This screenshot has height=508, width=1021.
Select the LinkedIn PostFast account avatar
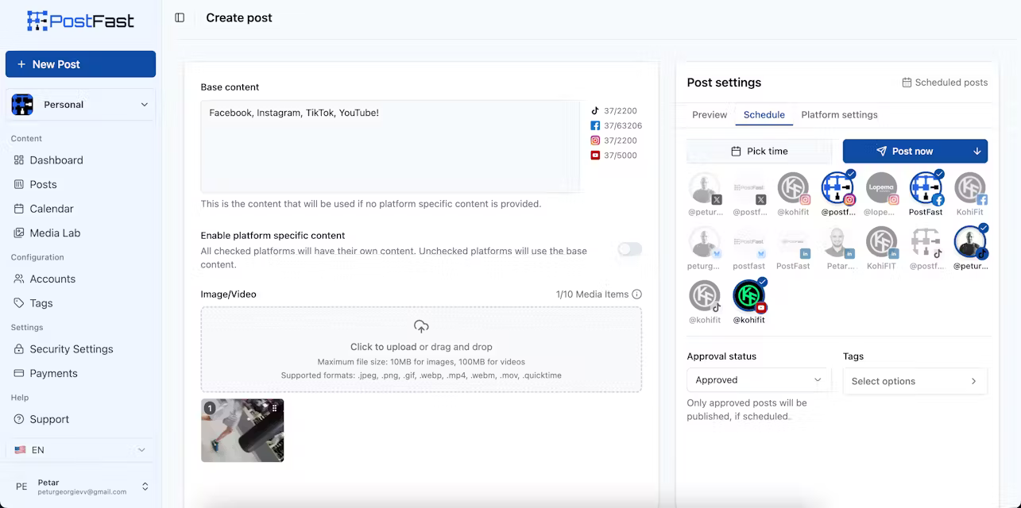pos(793,242)
